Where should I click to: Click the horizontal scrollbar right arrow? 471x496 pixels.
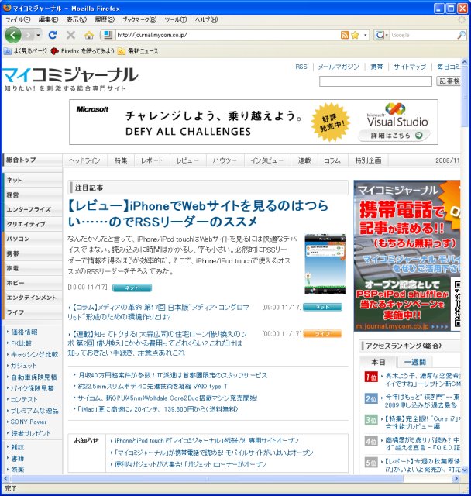pyautogui.click(x=456, y=479)
